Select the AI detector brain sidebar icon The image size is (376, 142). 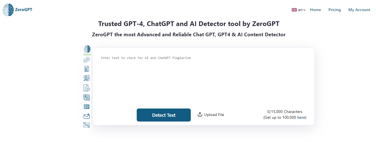coord(87,49)
